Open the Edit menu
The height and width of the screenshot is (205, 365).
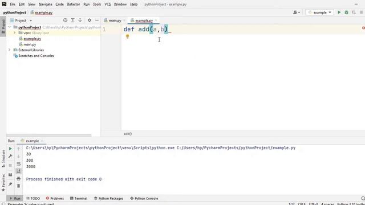pyautogui.click(x=22, y=4)
